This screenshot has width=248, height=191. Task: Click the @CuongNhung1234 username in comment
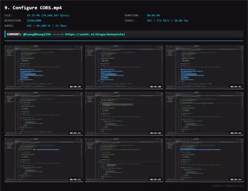tap(37, 34)
